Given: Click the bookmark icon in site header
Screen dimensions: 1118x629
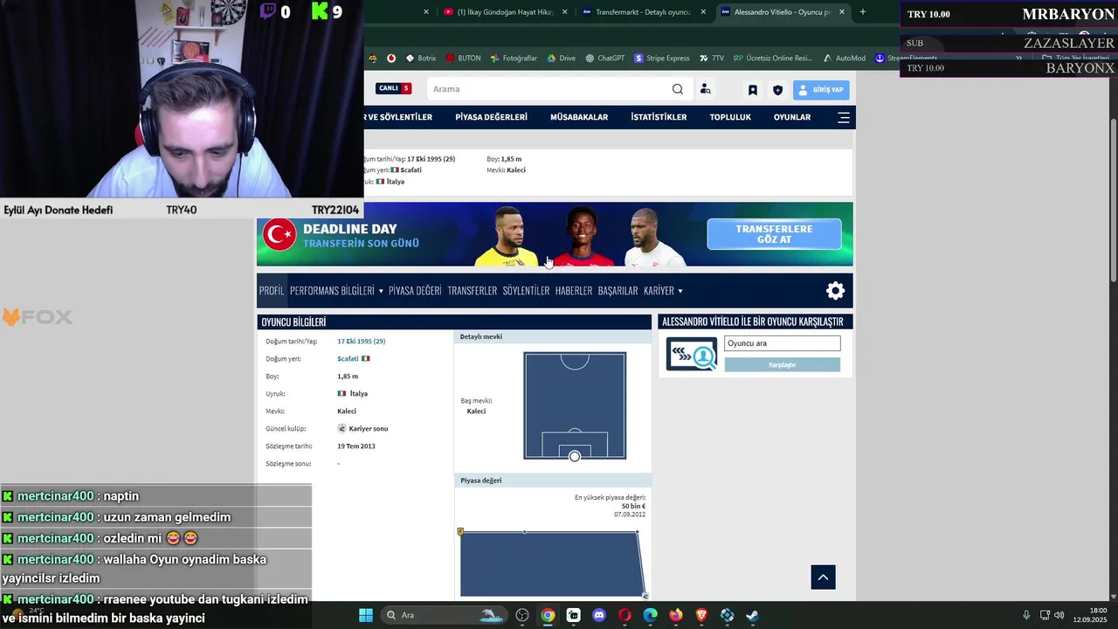Looking at the screenshot, I should [x=753, y=90].
